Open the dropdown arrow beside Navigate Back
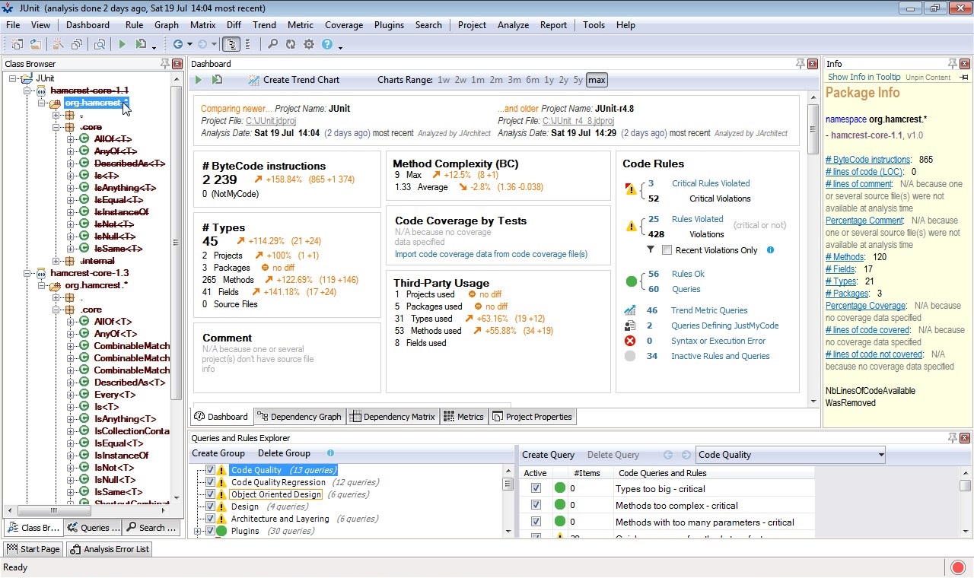 click(190, 45)
